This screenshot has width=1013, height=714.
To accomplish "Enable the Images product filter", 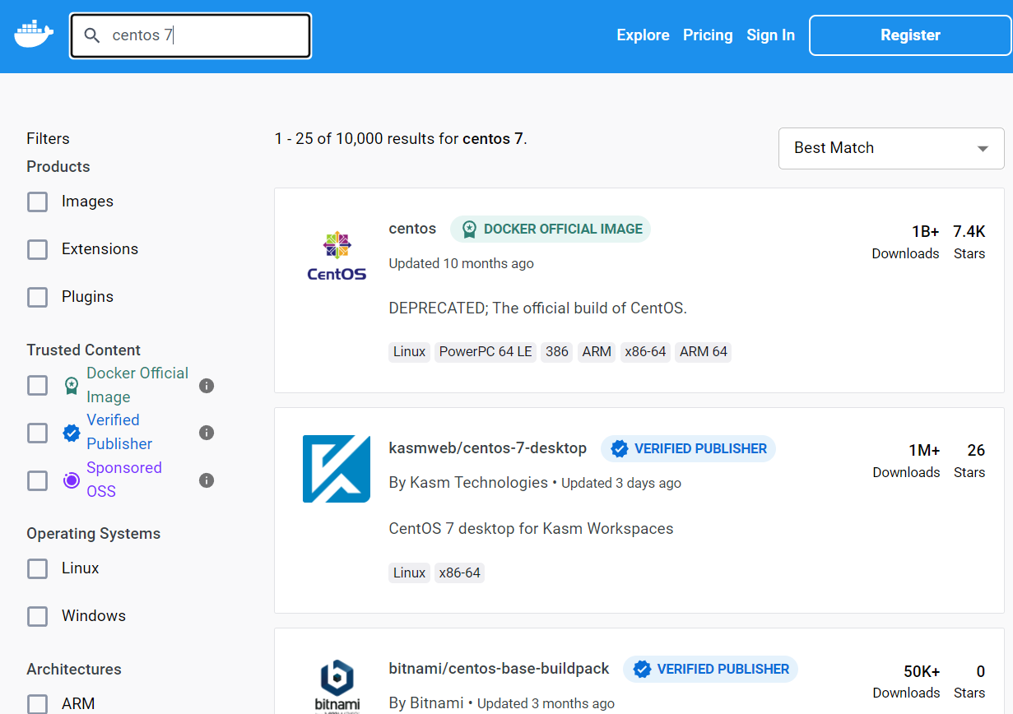I will coord(38,202).
